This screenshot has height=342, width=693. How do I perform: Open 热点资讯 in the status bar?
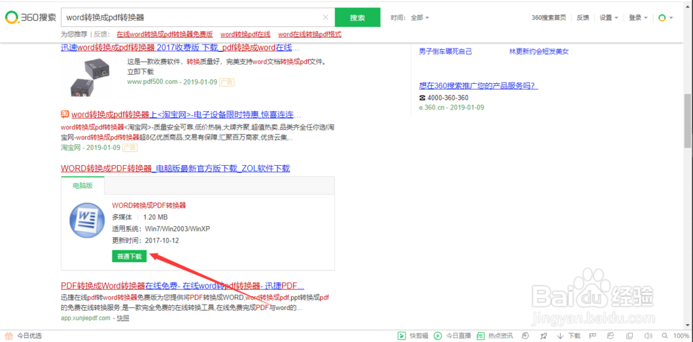496,336
